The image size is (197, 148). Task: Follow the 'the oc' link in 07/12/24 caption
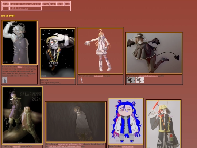click(x=20, y=67)
